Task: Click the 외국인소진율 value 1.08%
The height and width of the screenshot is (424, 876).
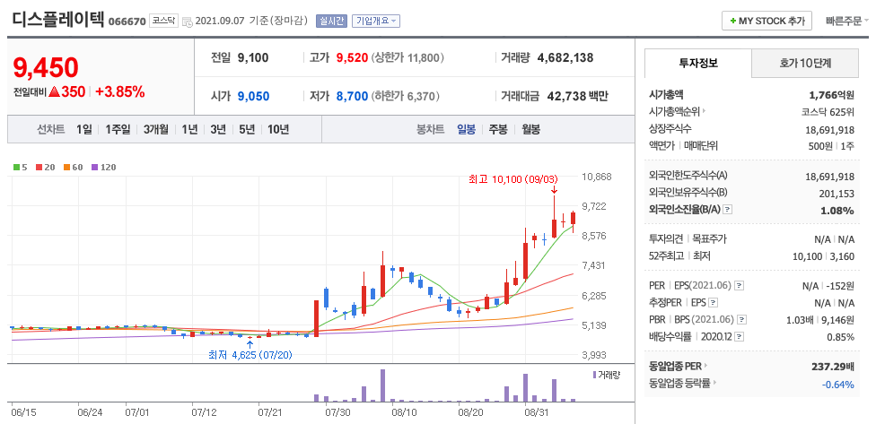Action: pyautogui.click(x=837, y=211)
